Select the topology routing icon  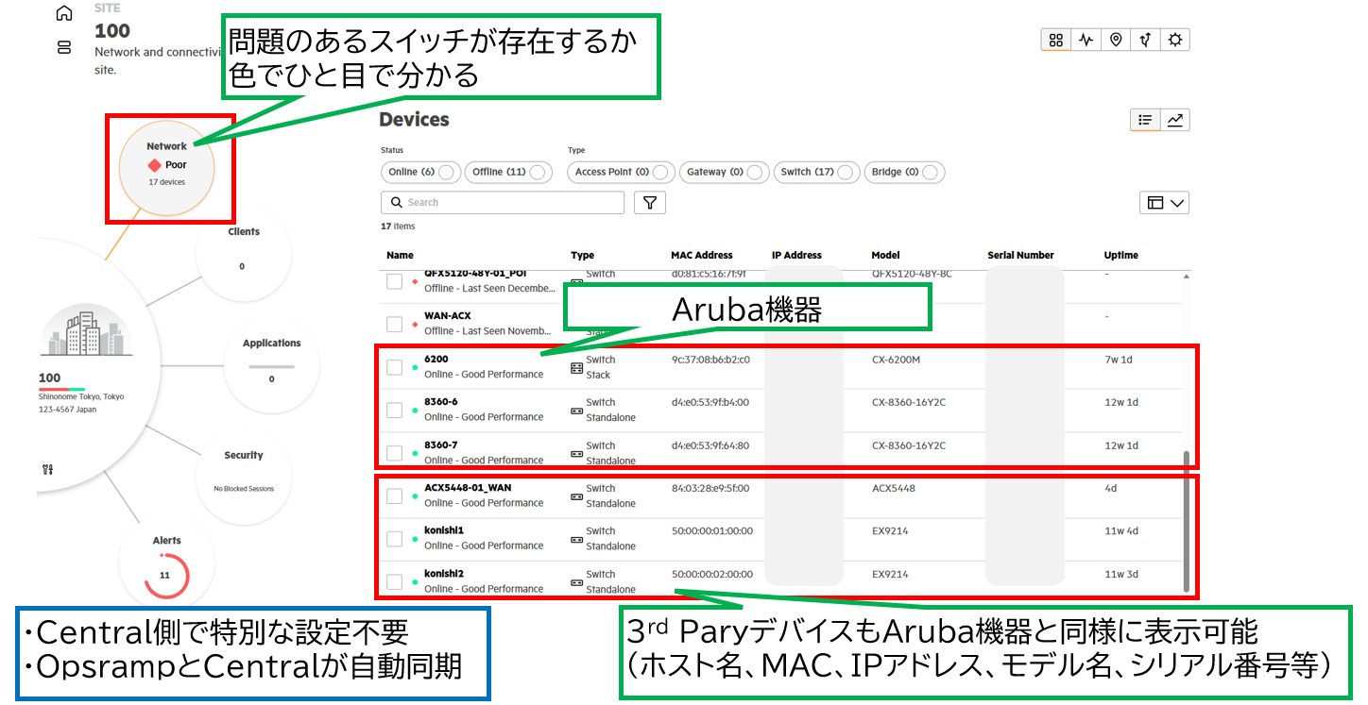coord(1145,40)
